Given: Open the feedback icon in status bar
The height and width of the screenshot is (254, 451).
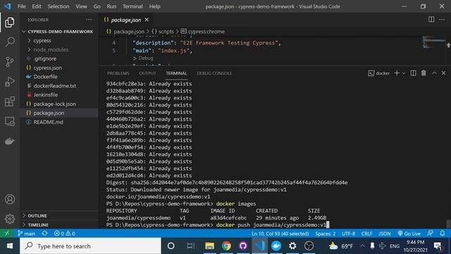Looking at the screenshot, I should point(430,234).
